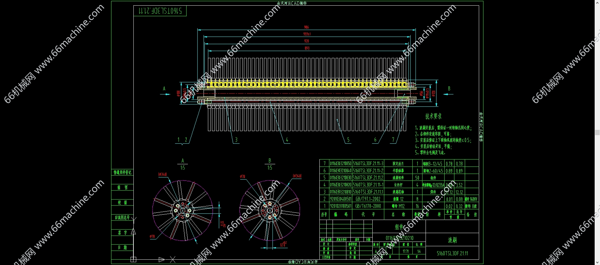The height and width of the screenshot is (265, 600).
Task: Click the 986 overall length dimension
Action: [306, 27]
